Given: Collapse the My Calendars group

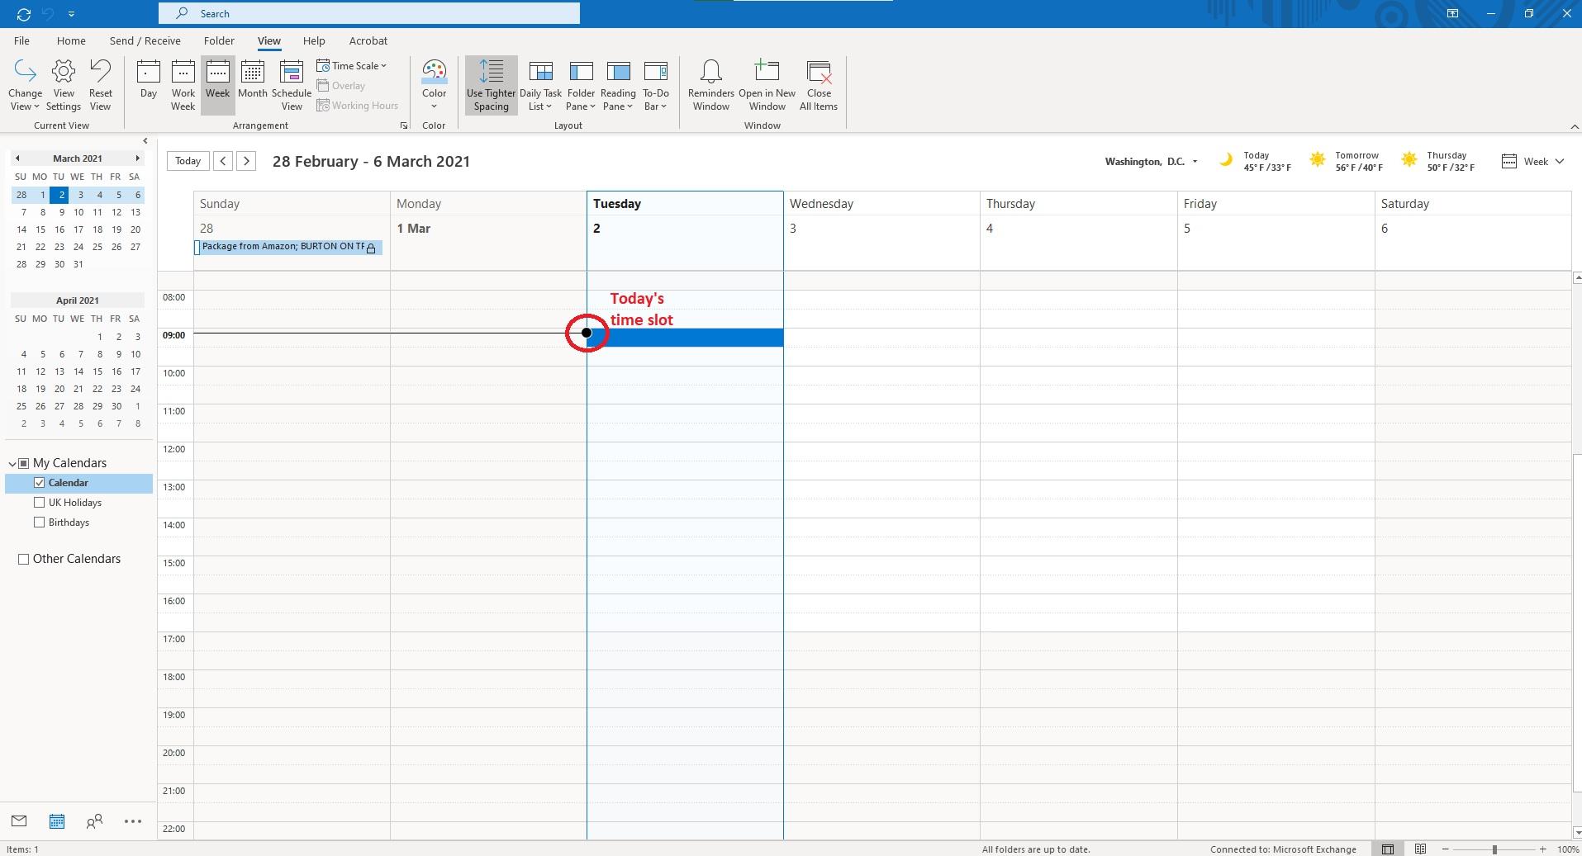Looking at the screenshot, I should point(12,463).
